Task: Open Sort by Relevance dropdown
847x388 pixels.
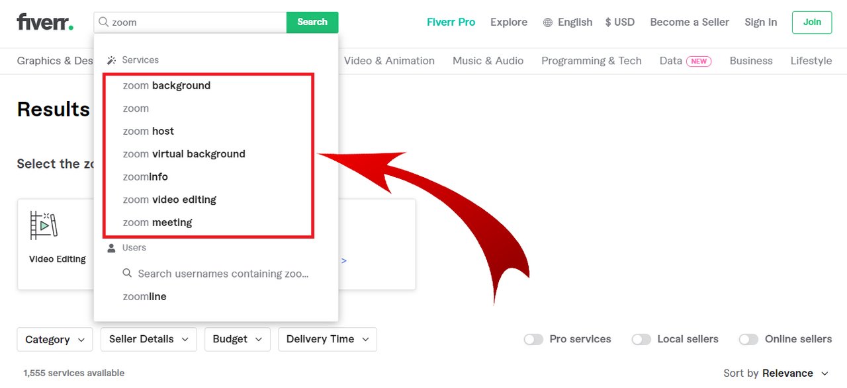Action: [x=776, y=373]
